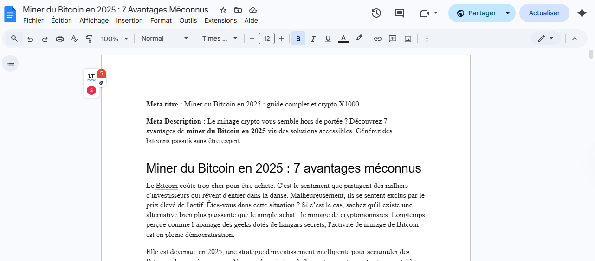This screenshot has height=261, width=595.
Task: Click the bold Méta titre label
Action: [164, 104]
